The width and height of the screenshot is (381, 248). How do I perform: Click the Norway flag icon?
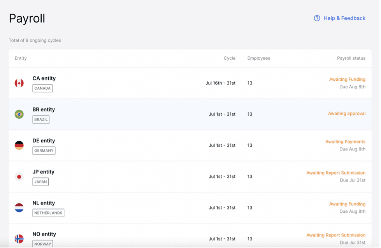[19, 238]
